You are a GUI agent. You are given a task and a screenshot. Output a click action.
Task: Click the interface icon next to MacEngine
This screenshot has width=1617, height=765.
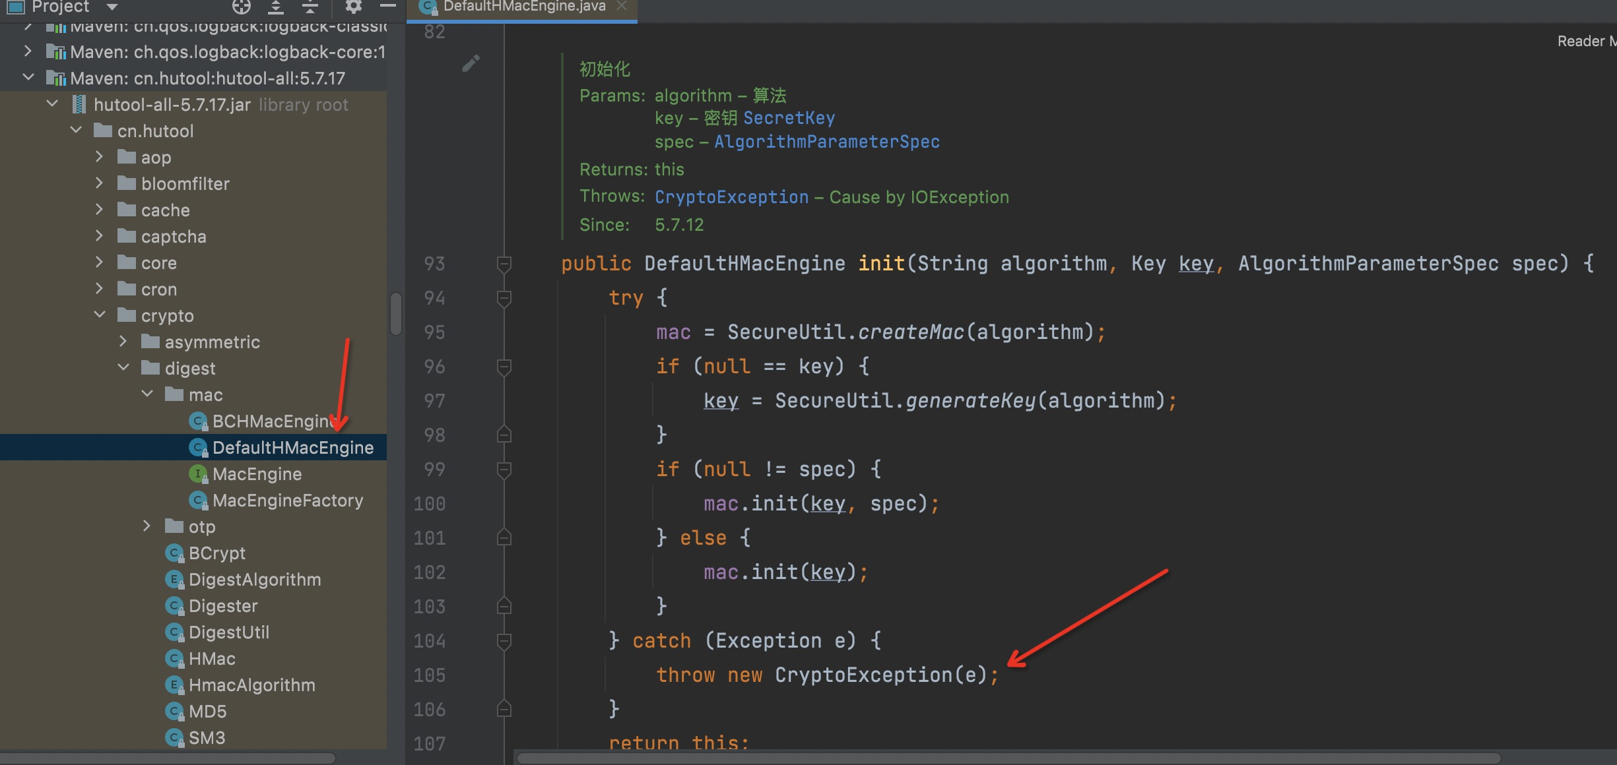197,474
